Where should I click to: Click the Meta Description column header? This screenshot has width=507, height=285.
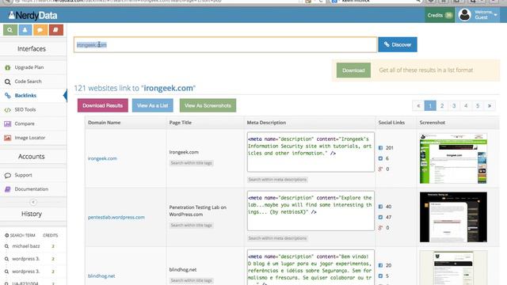click(x=266, y=123)
